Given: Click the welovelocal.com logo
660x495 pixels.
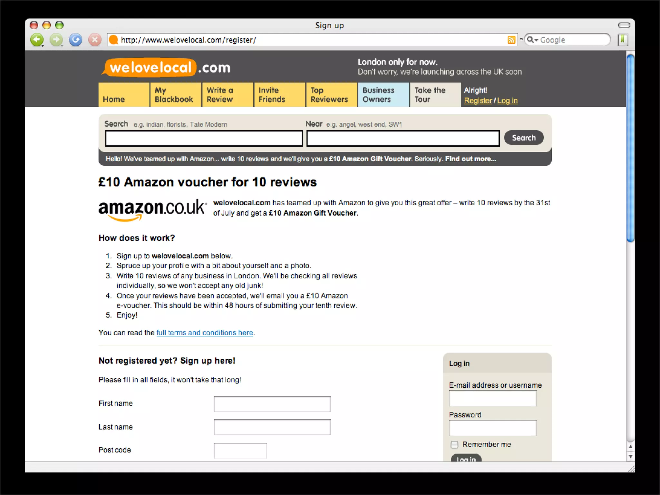Looking at the screenshot, I should click(166, 68).
